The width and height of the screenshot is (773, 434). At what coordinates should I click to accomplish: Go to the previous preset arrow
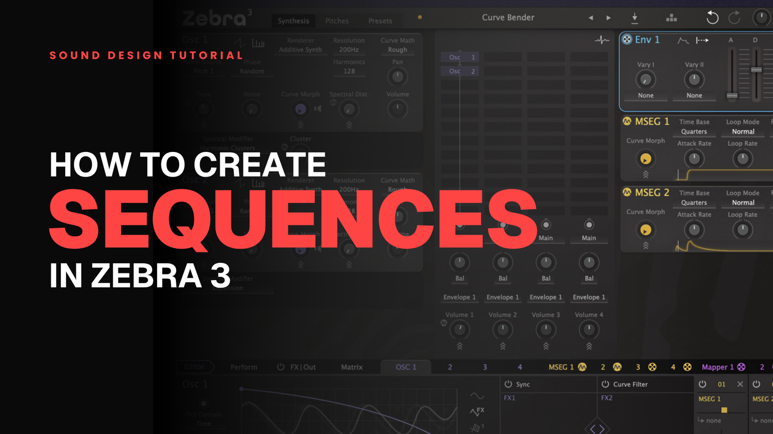590,18
